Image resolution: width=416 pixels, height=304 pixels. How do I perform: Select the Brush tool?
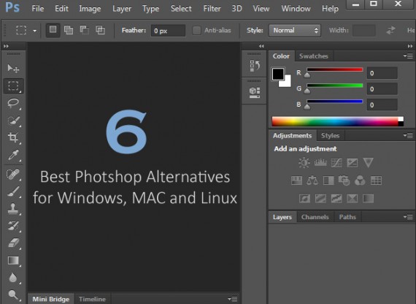[x=13, y=191]
